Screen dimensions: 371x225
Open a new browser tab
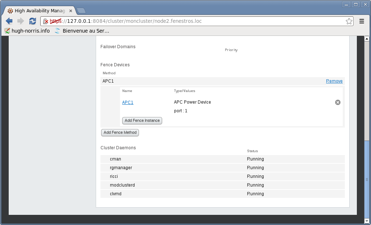pos(81,11)
